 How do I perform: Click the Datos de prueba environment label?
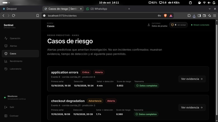click(x=160, y=26)
